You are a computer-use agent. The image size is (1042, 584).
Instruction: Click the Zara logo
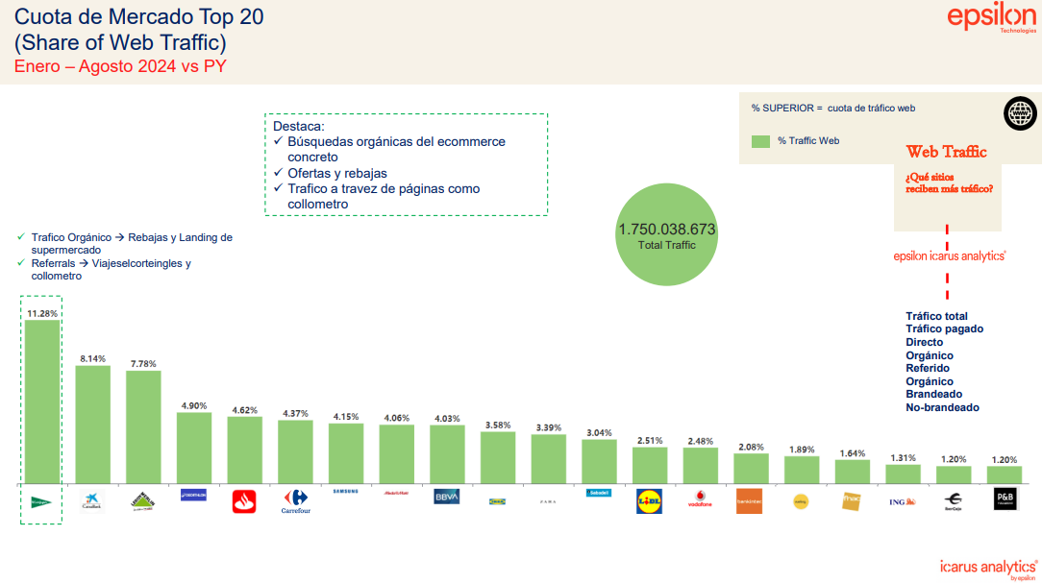pyautogui.click(x=548, y=501)
